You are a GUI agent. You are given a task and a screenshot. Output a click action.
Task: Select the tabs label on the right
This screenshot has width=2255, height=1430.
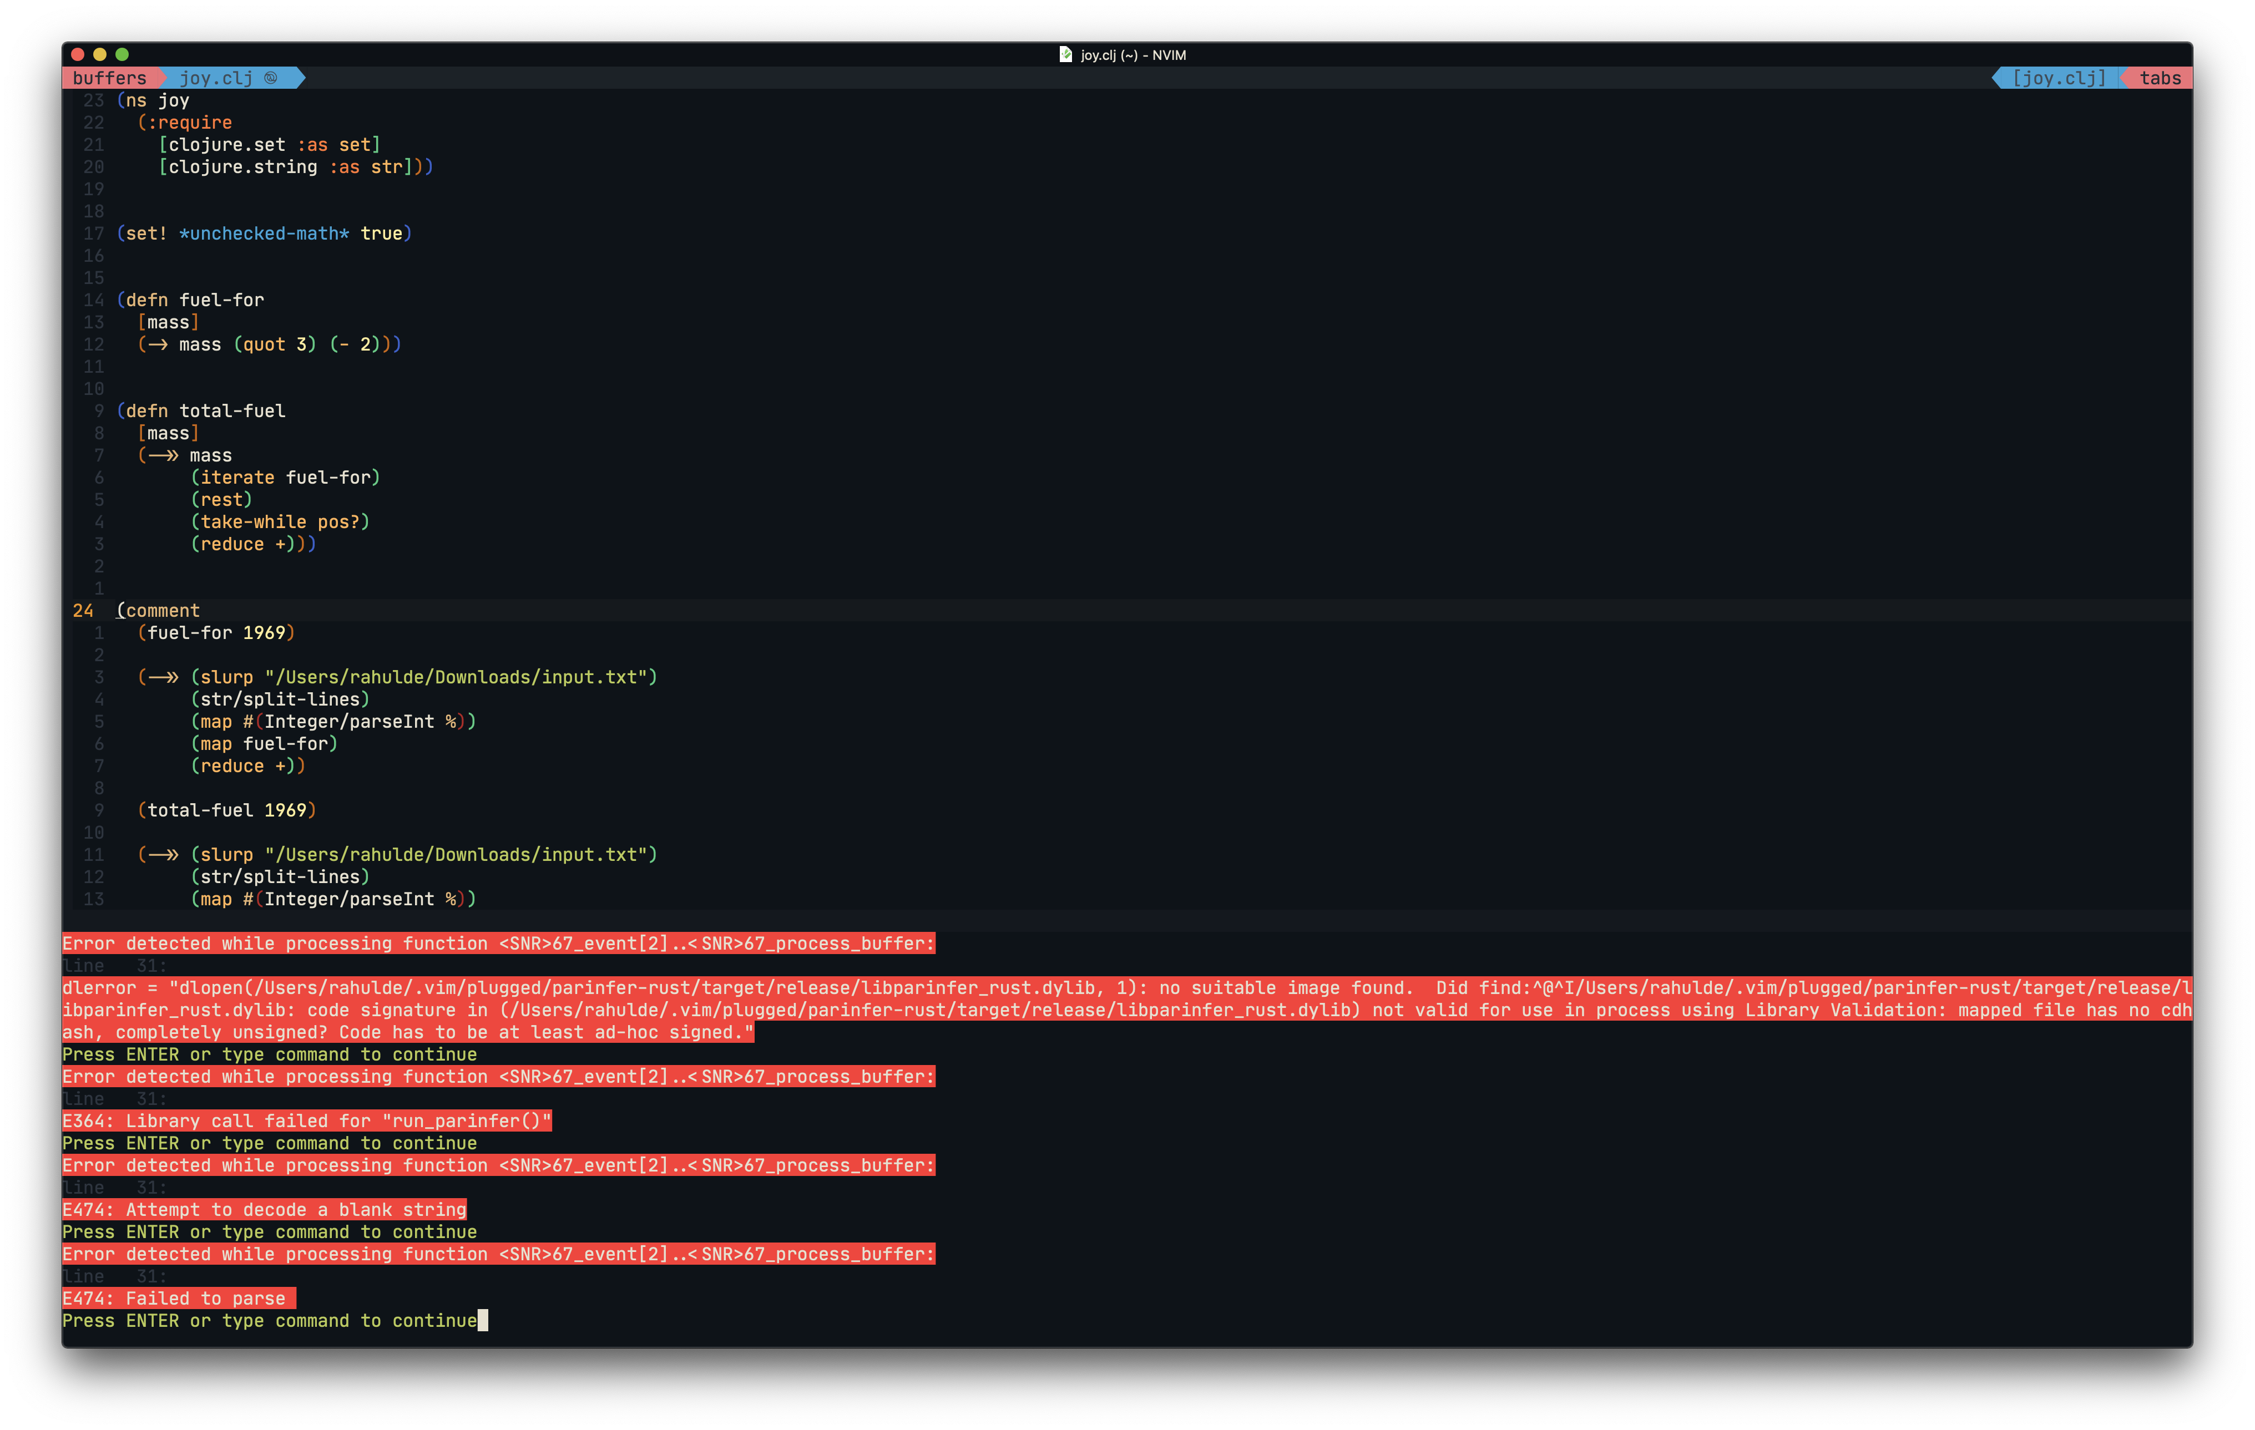[2161, 78]
